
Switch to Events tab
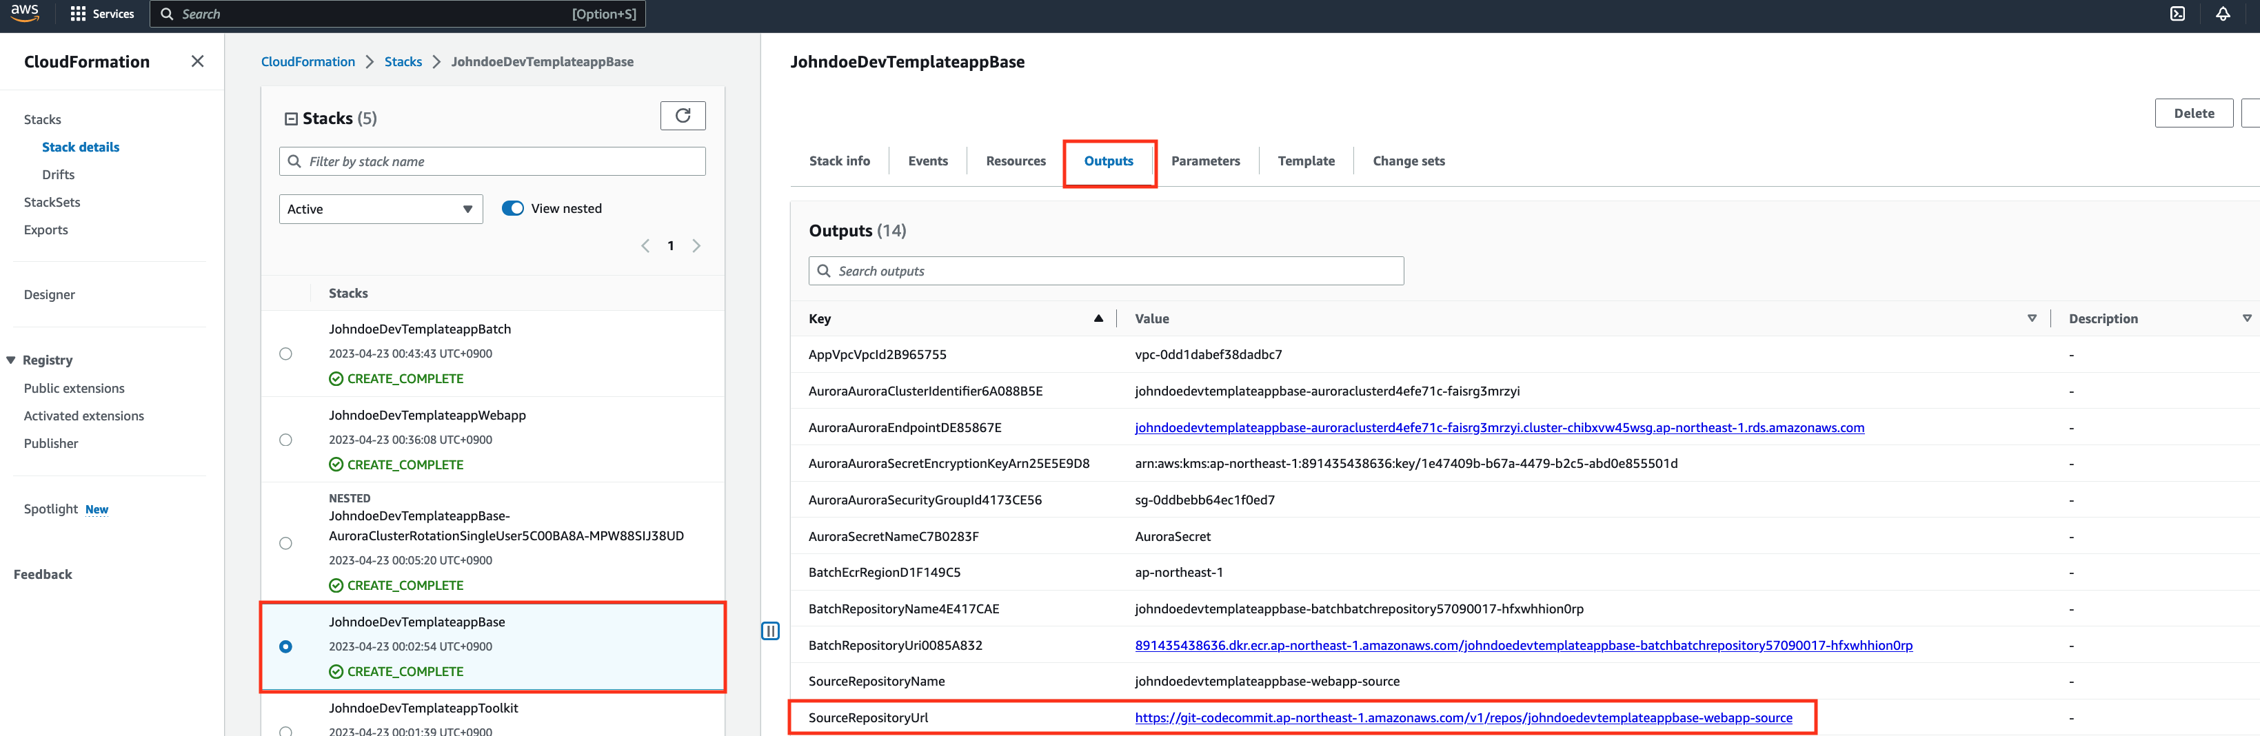click(928, 161)
